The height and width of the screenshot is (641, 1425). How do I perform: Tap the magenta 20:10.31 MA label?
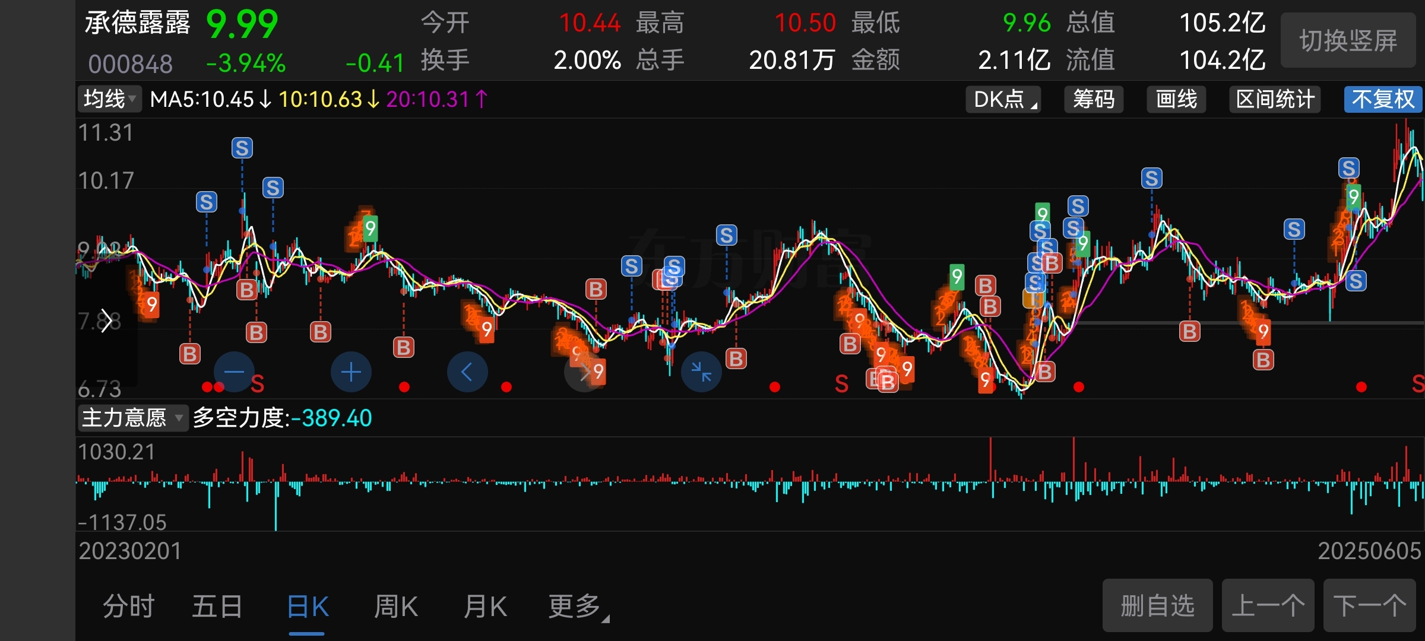[x=436, y=99]
